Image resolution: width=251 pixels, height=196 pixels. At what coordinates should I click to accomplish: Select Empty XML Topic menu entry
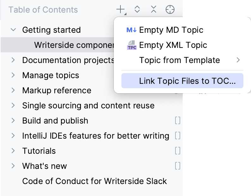(173, 45)
